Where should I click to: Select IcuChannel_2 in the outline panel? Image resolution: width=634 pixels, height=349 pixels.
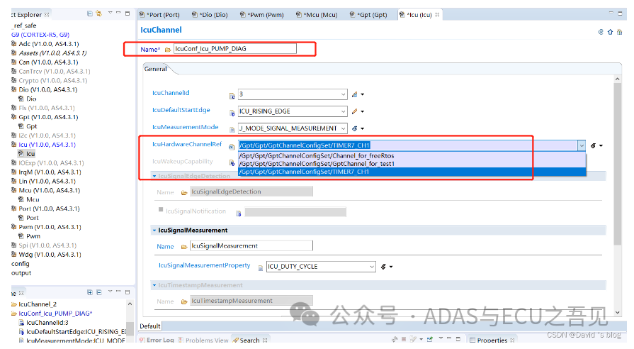(x=38, y=304)
